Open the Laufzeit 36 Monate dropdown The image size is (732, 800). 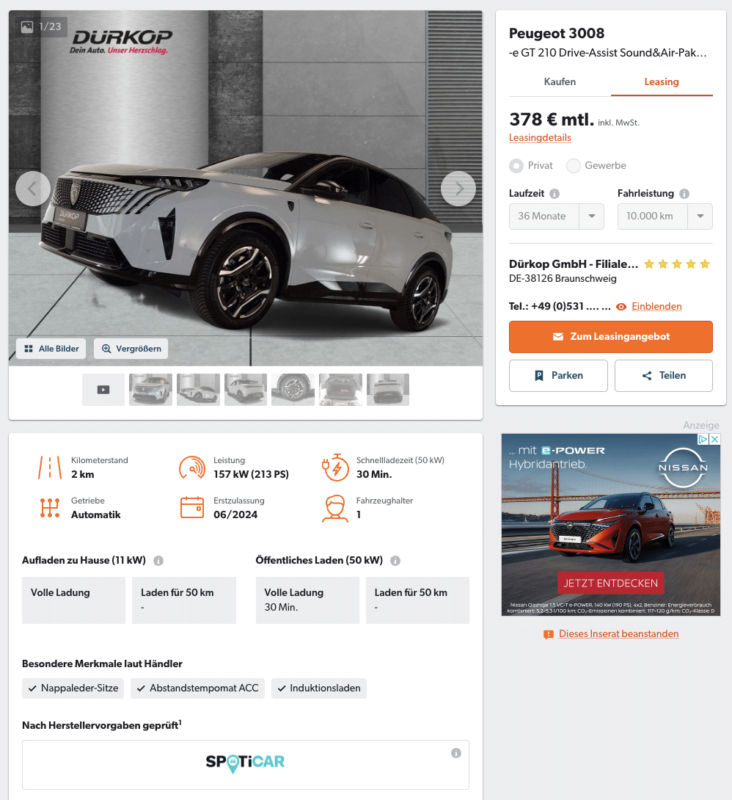(557, 217)
